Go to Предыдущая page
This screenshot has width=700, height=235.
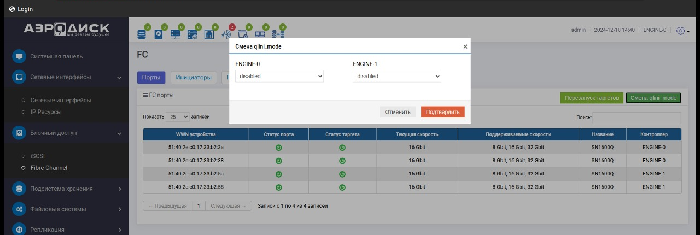coord(167,206)
